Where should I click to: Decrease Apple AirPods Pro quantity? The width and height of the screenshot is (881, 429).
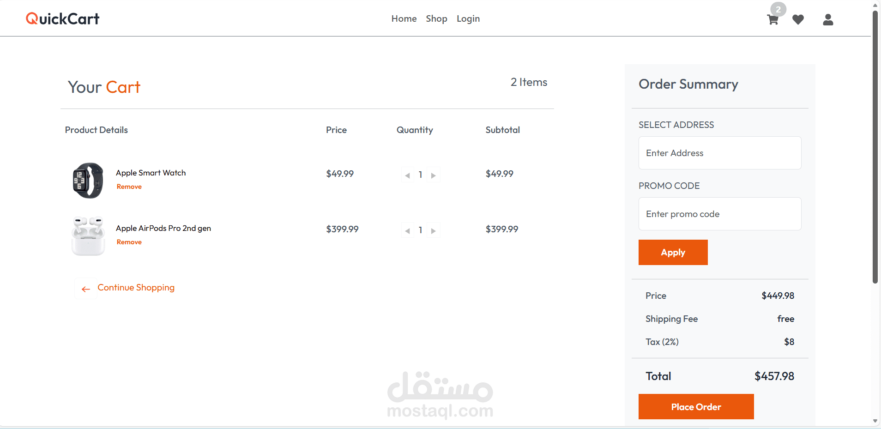[407, 230]
